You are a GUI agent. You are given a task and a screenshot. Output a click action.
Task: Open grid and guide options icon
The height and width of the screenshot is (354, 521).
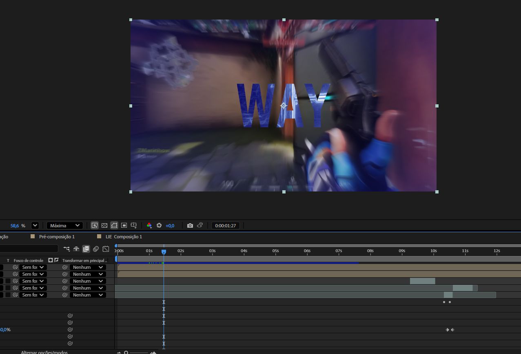click(x=134, y=225)
